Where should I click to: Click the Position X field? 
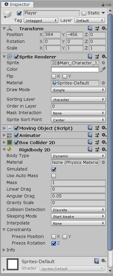click(52, 35)
